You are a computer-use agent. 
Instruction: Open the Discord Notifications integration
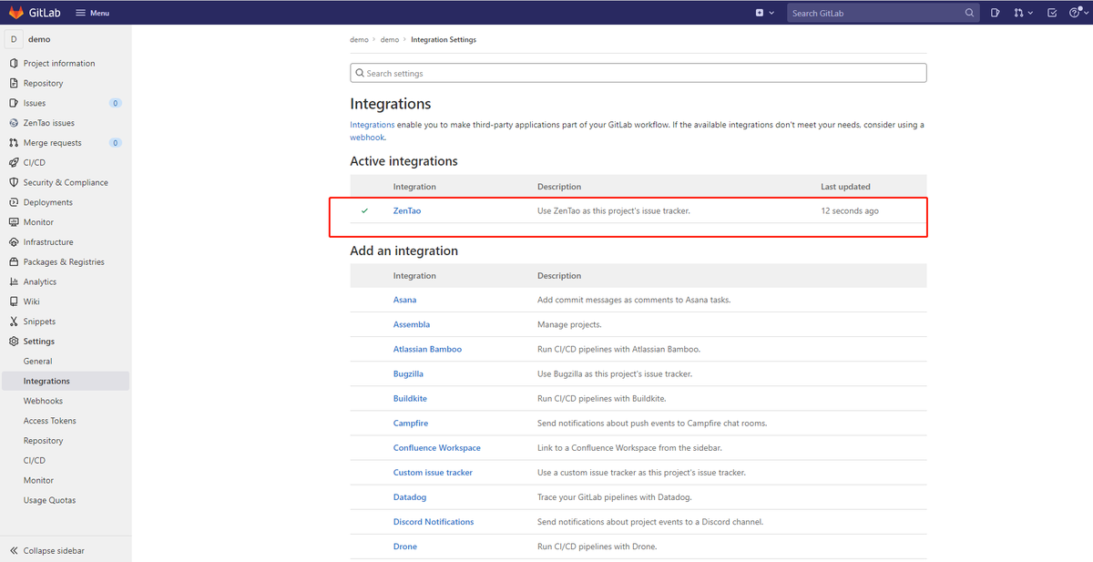coord(434,522)
